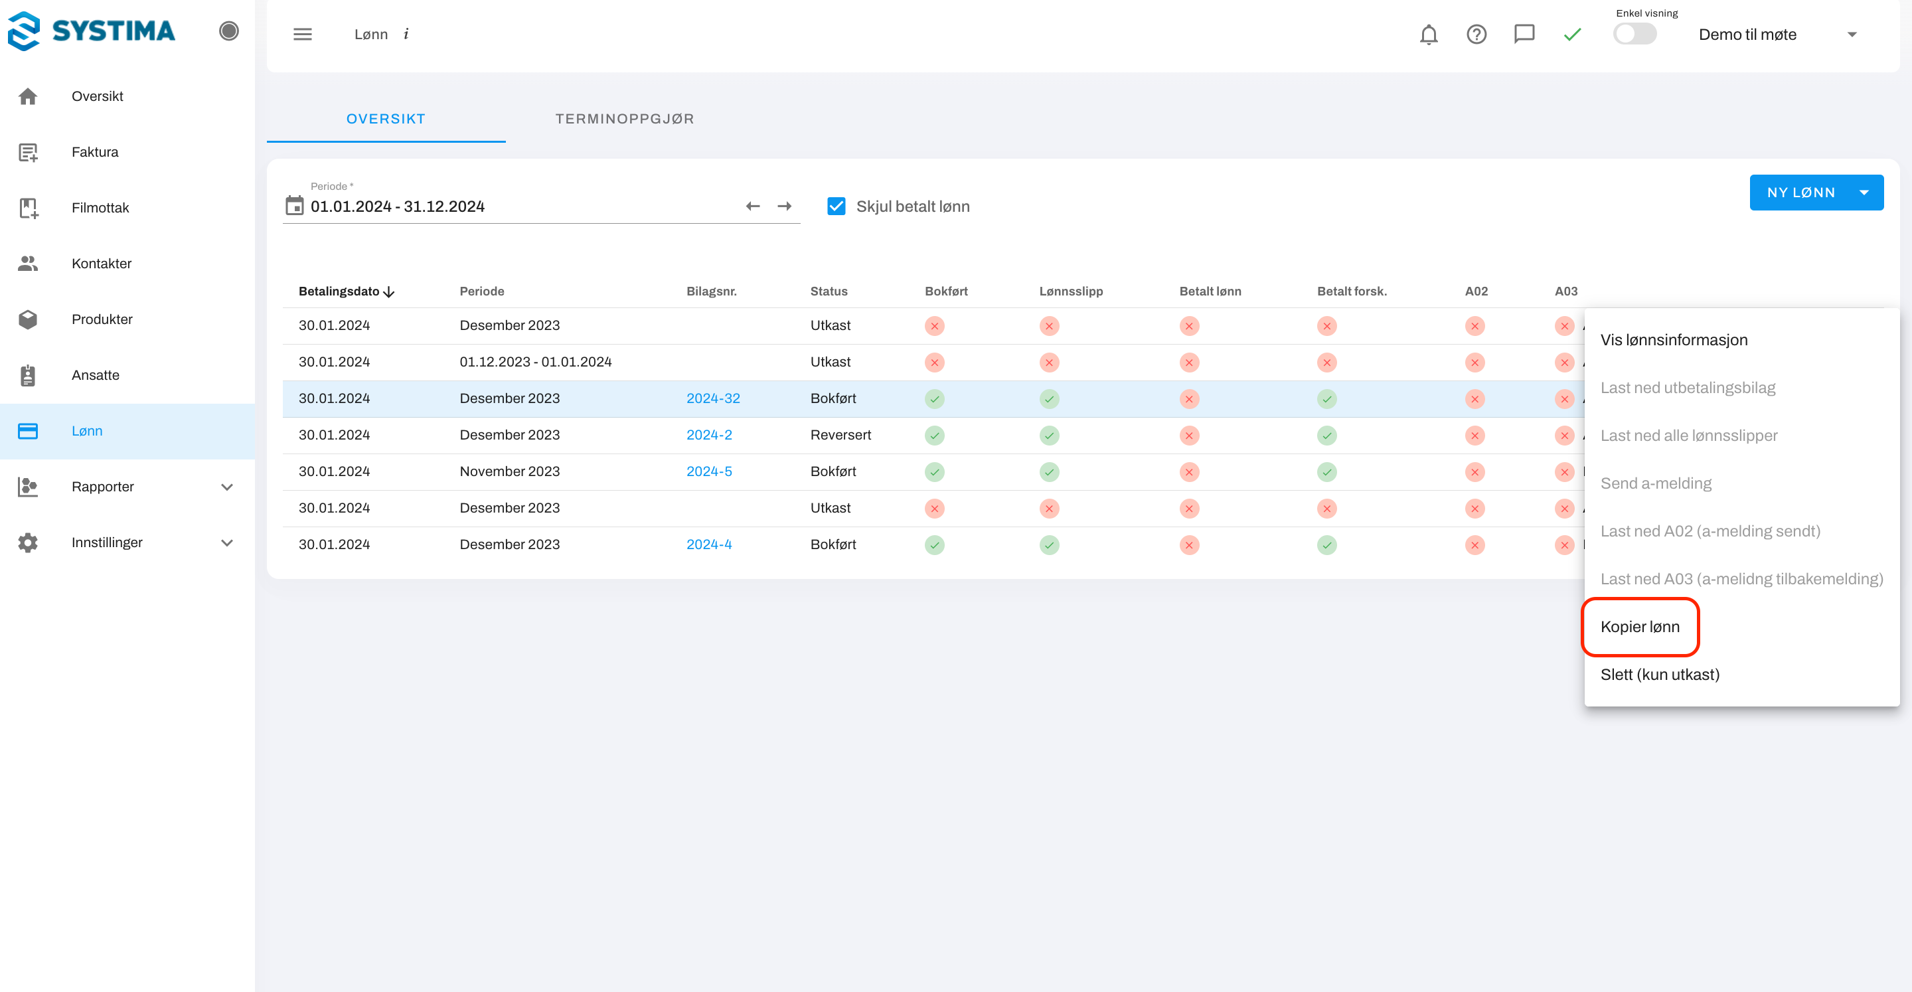Switch to the TERMINOPPGJØR tab

pos(624,119)
